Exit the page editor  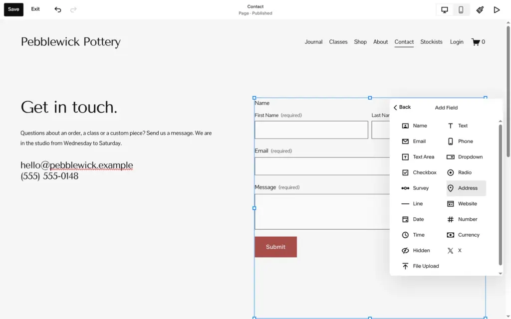pos(35,9)
